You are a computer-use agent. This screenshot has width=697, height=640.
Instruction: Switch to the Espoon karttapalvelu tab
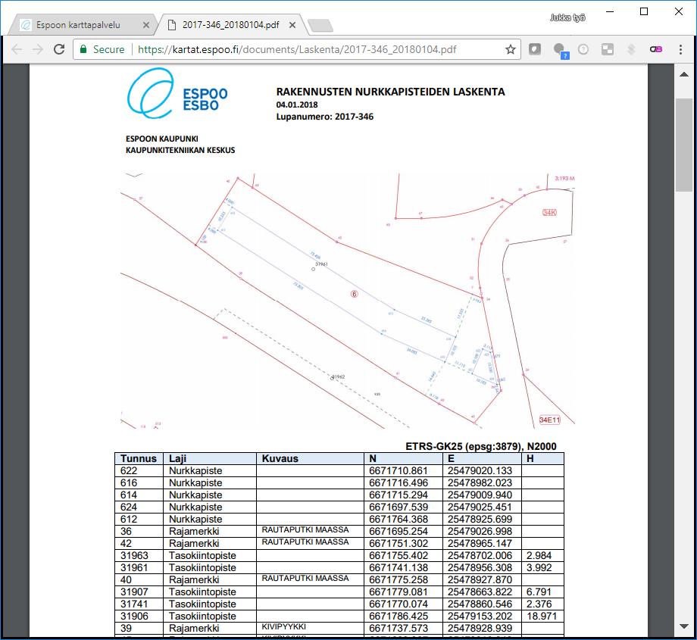coord(78,25)
